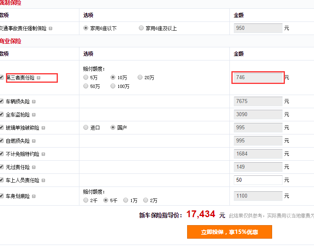Choose 2万 scratch coverage amount
Screen dimensions: 314x247
(x=146, y=200)
